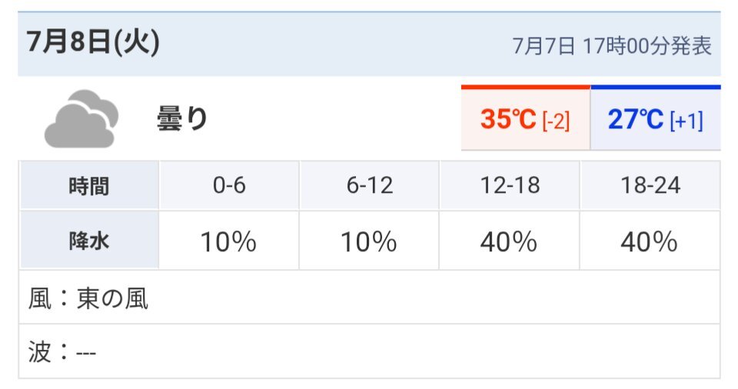Click the cloudy weather icon

[81, 118]
